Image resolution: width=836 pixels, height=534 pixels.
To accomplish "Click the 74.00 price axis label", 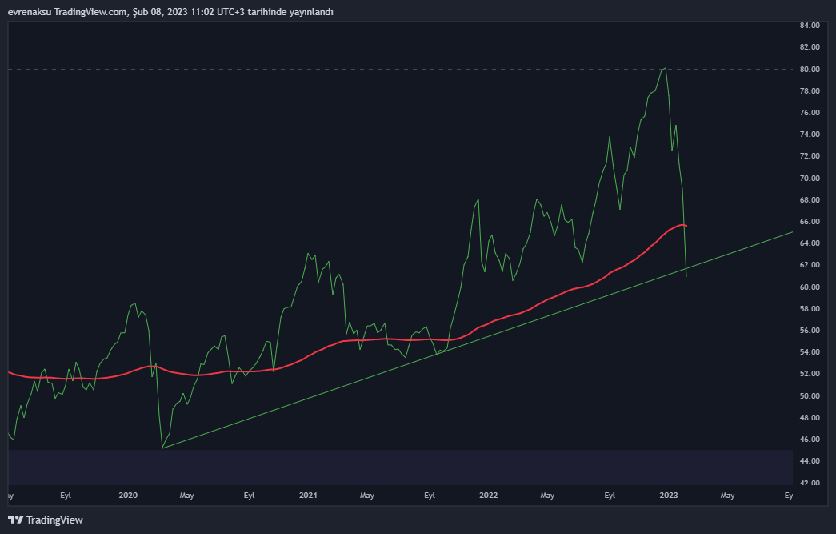I will click(810, 134).
